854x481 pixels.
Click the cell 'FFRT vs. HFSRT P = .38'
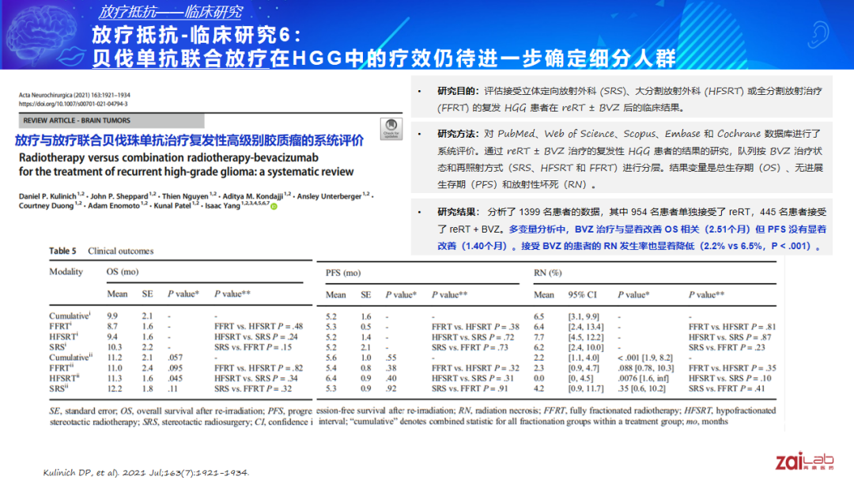point(475,327)
